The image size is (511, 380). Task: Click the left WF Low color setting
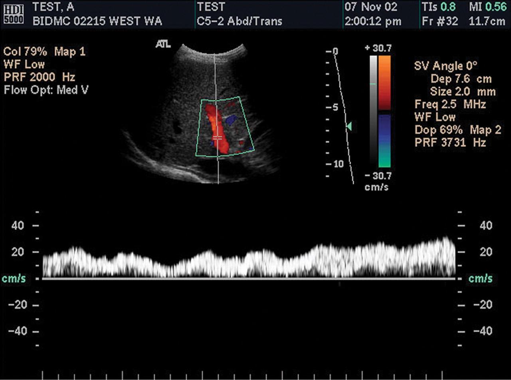tap(24, 65)
